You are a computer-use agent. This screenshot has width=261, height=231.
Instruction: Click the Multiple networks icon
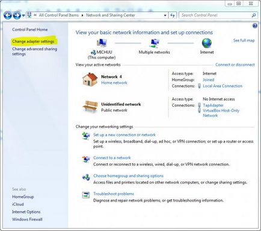click(155, 43)
